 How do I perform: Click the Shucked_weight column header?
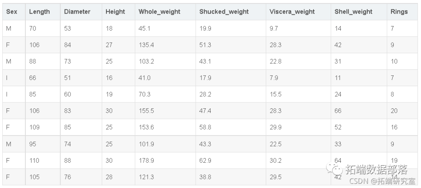pyautogui.click(x=224, y=12)
